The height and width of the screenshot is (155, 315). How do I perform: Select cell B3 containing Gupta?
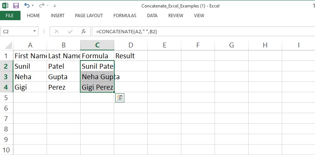[x=63, y=77]
